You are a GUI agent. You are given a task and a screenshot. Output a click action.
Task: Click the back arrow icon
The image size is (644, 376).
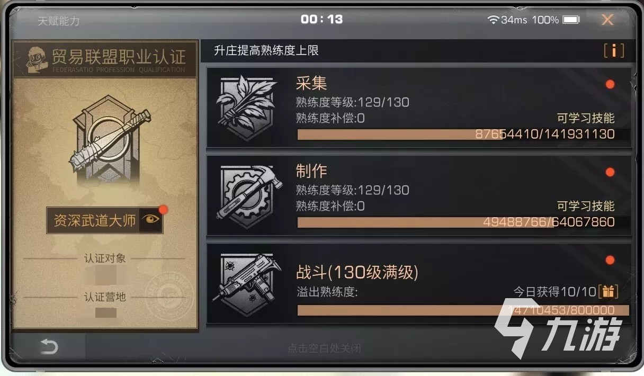point(49,347)
